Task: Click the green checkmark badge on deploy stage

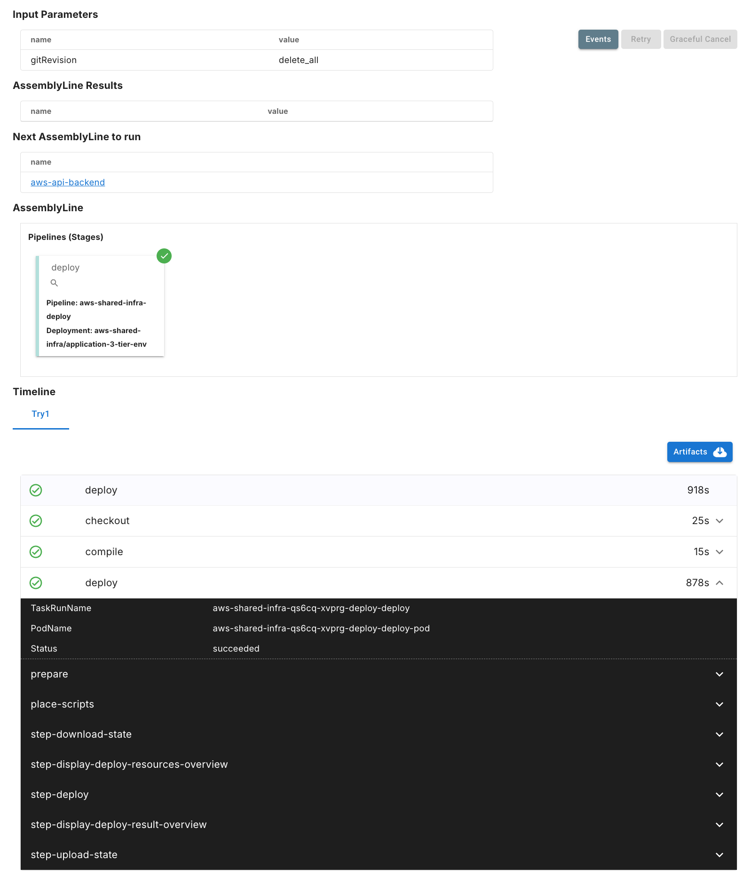Action: (x=164, y=256)
